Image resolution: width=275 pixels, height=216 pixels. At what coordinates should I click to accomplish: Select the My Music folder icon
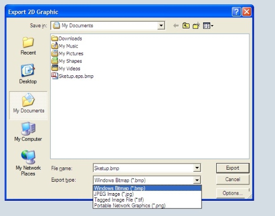click(x=54, y=46)
